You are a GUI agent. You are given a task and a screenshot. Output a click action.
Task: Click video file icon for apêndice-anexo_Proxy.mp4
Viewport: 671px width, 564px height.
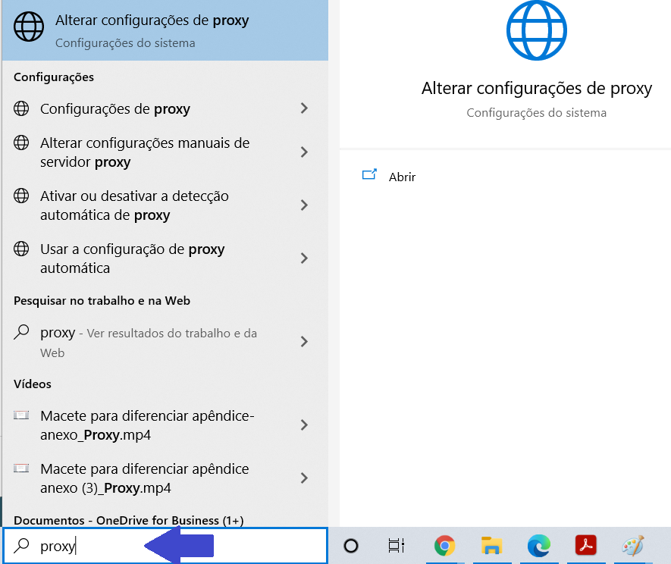coord(21,415)
